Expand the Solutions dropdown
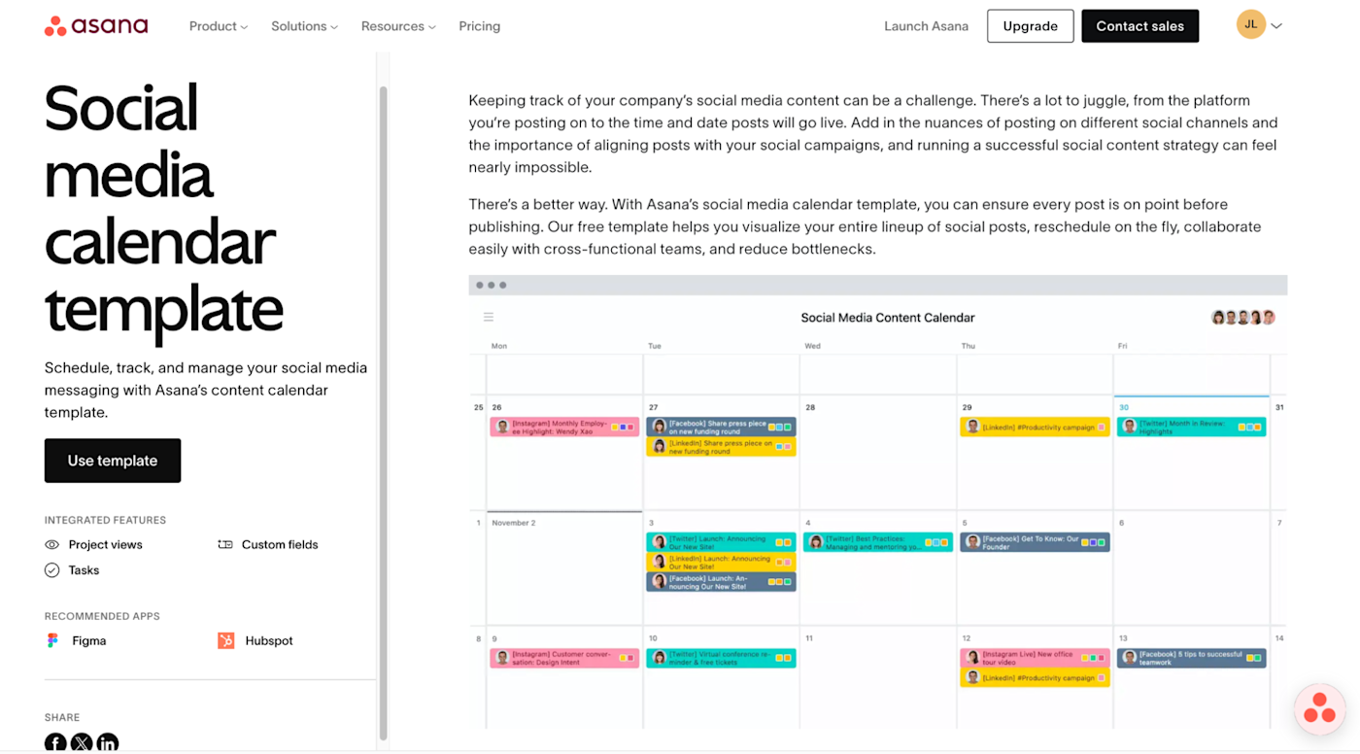This screenshot has width=1360, height=754. coord(304,26)
